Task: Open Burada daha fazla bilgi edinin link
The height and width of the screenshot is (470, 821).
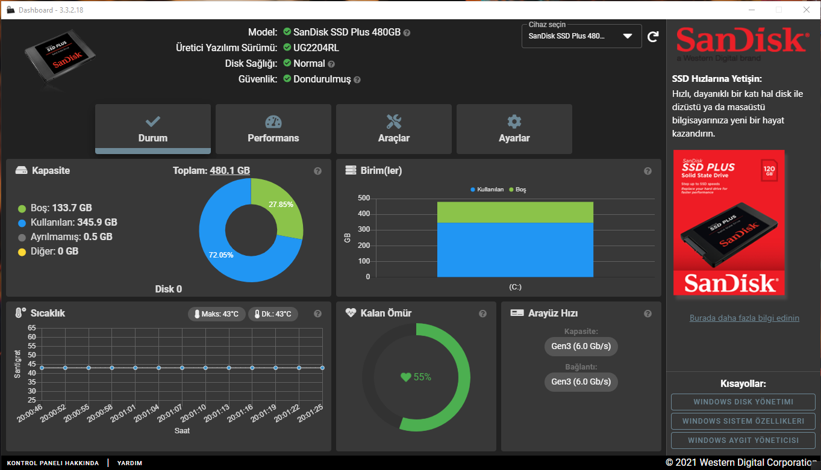Action: click(745, 318)
